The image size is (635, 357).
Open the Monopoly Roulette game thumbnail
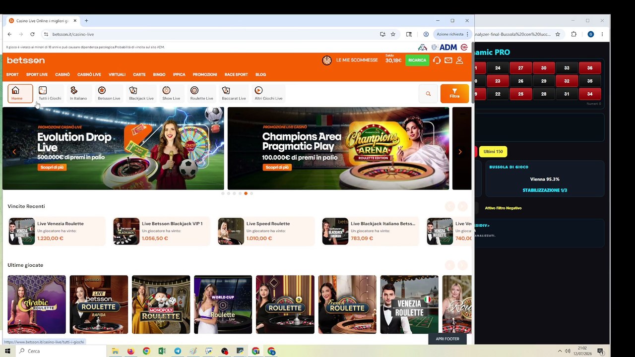pyautogui.click(x=161, y=304)
